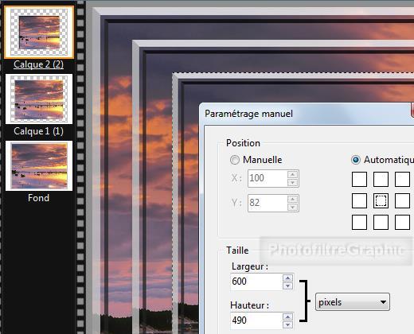The height and width of the screenshot is (334, 414).
Task: Increase the Hauteur value with up arrow
Action: point(287,317)
